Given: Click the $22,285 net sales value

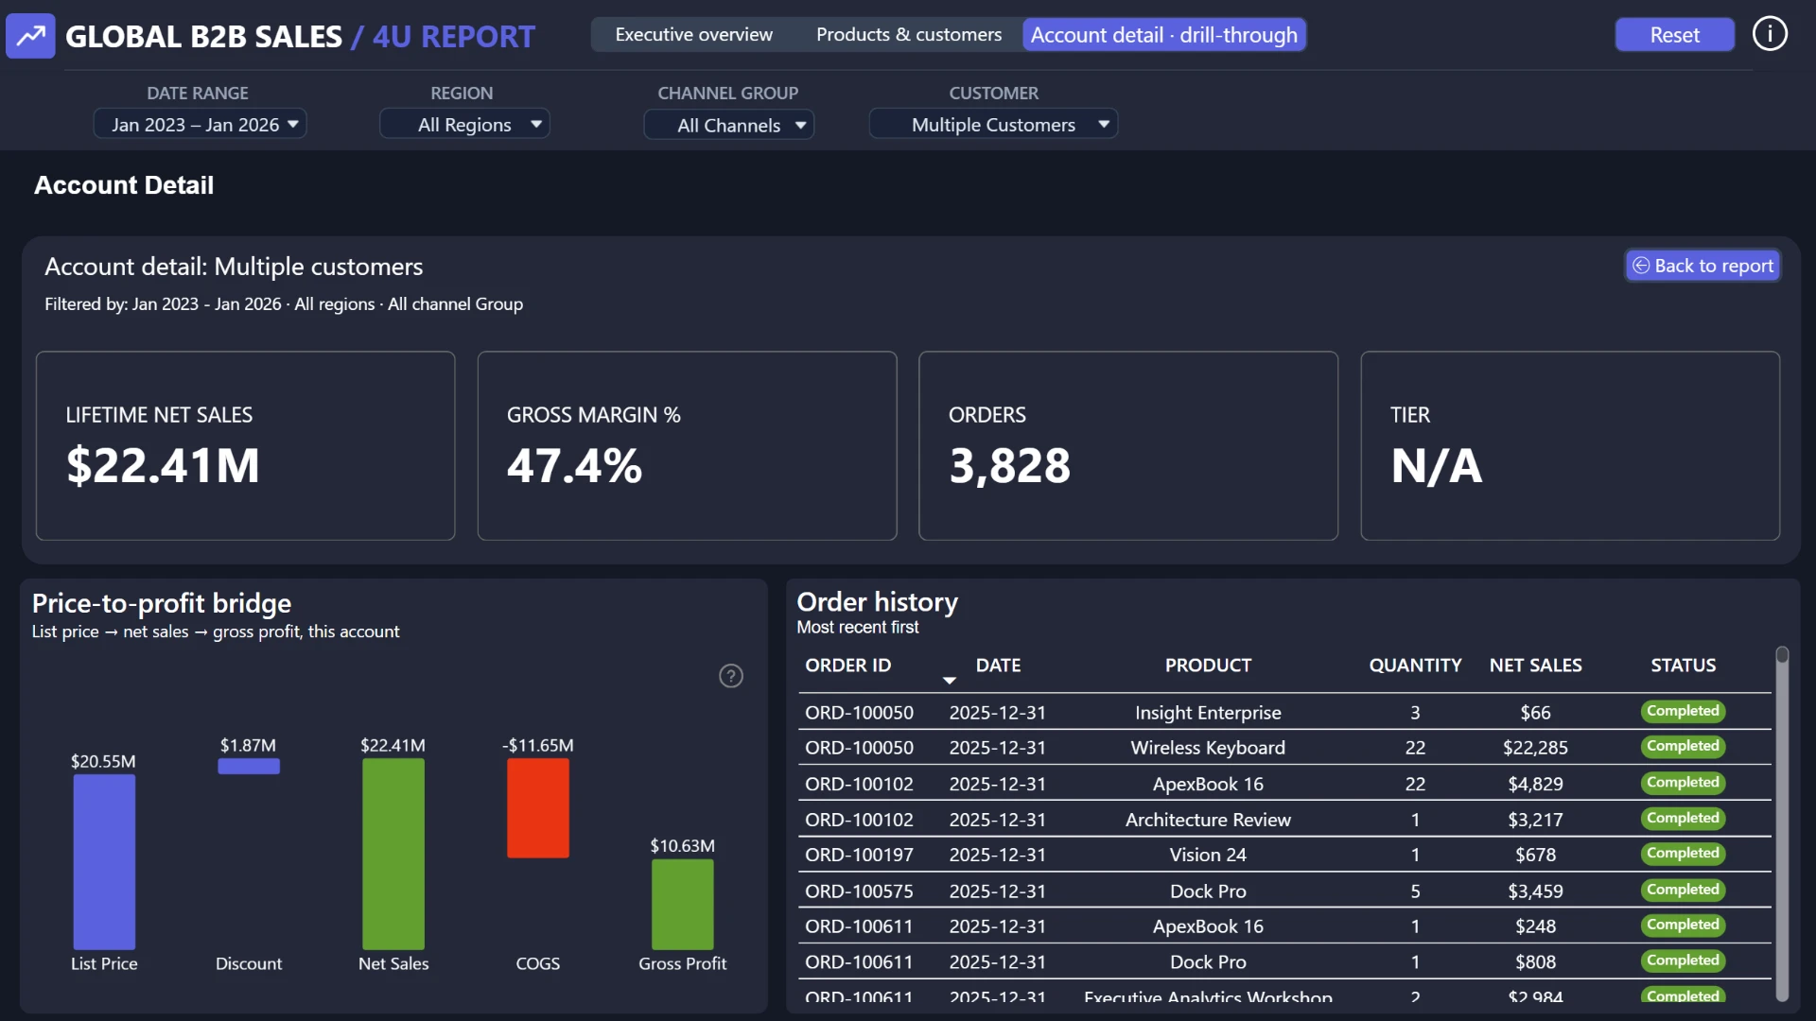Looking at the screenshot, I should tap(1535, 748).
